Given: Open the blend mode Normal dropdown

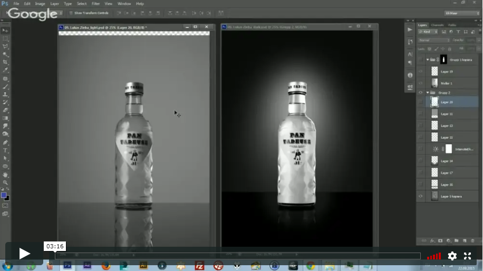Looking at the screenshot, I should pyautogui.click(x=434, y=40).
